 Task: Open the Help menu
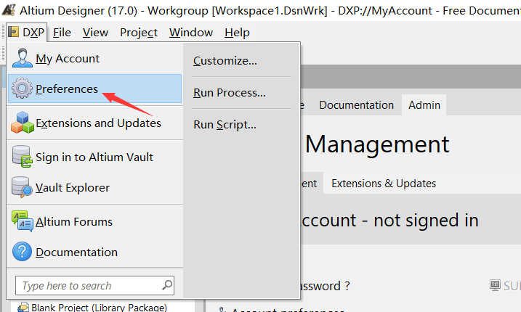[237, 32]
